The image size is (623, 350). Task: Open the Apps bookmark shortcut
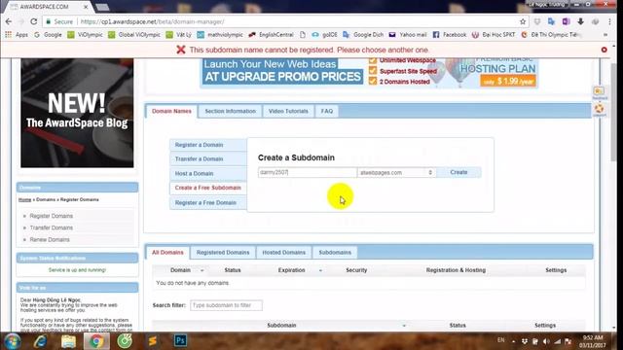pyautogui.click(x=17, y=35)
